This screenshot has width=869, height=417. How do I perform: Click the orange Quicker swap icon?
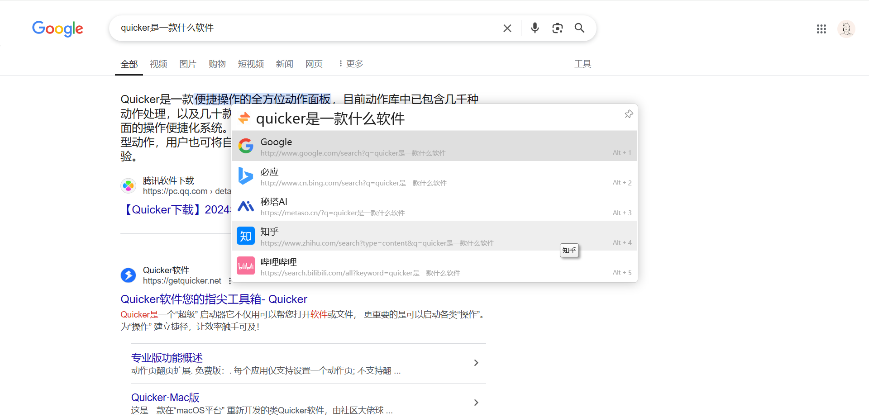pos(244,118)
